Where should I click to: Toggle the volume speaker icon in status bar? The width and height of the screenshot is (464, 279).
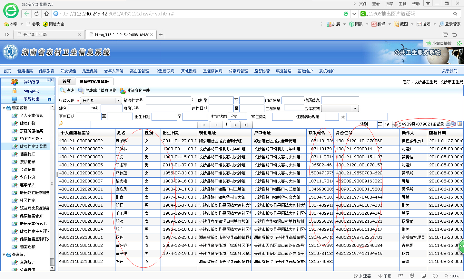point(435,276)
